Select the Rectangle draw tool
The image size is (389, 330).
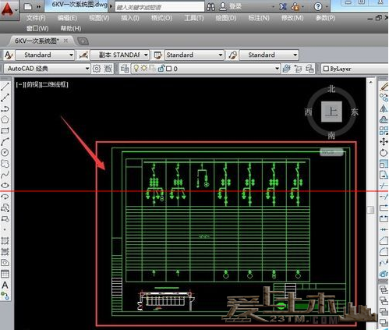pos(5,130)
